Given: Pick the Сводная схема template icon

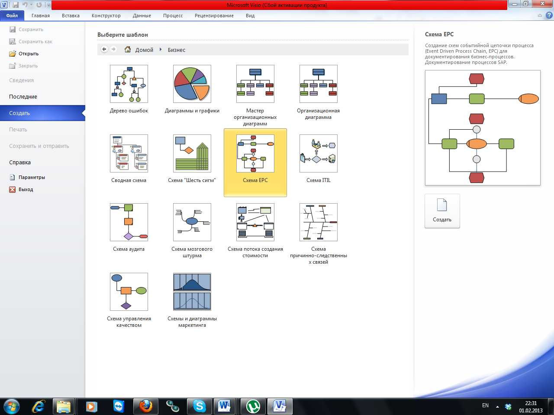Looking at the screenshot, I should click(129, 153).
